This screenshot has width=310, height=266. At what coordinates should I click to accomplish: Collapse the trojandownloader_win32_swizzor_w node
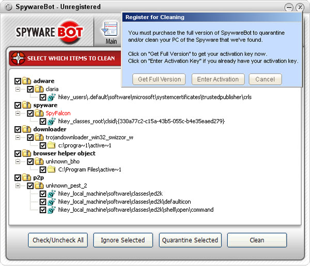point(18,138)
